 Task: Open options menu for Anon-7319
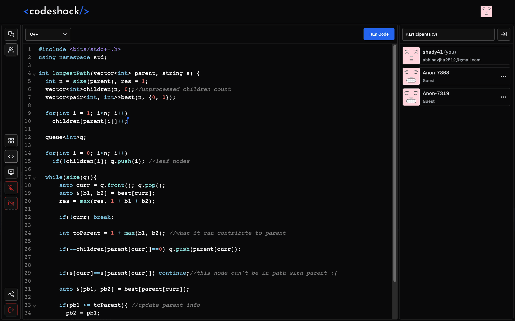(x=503, y=97)
